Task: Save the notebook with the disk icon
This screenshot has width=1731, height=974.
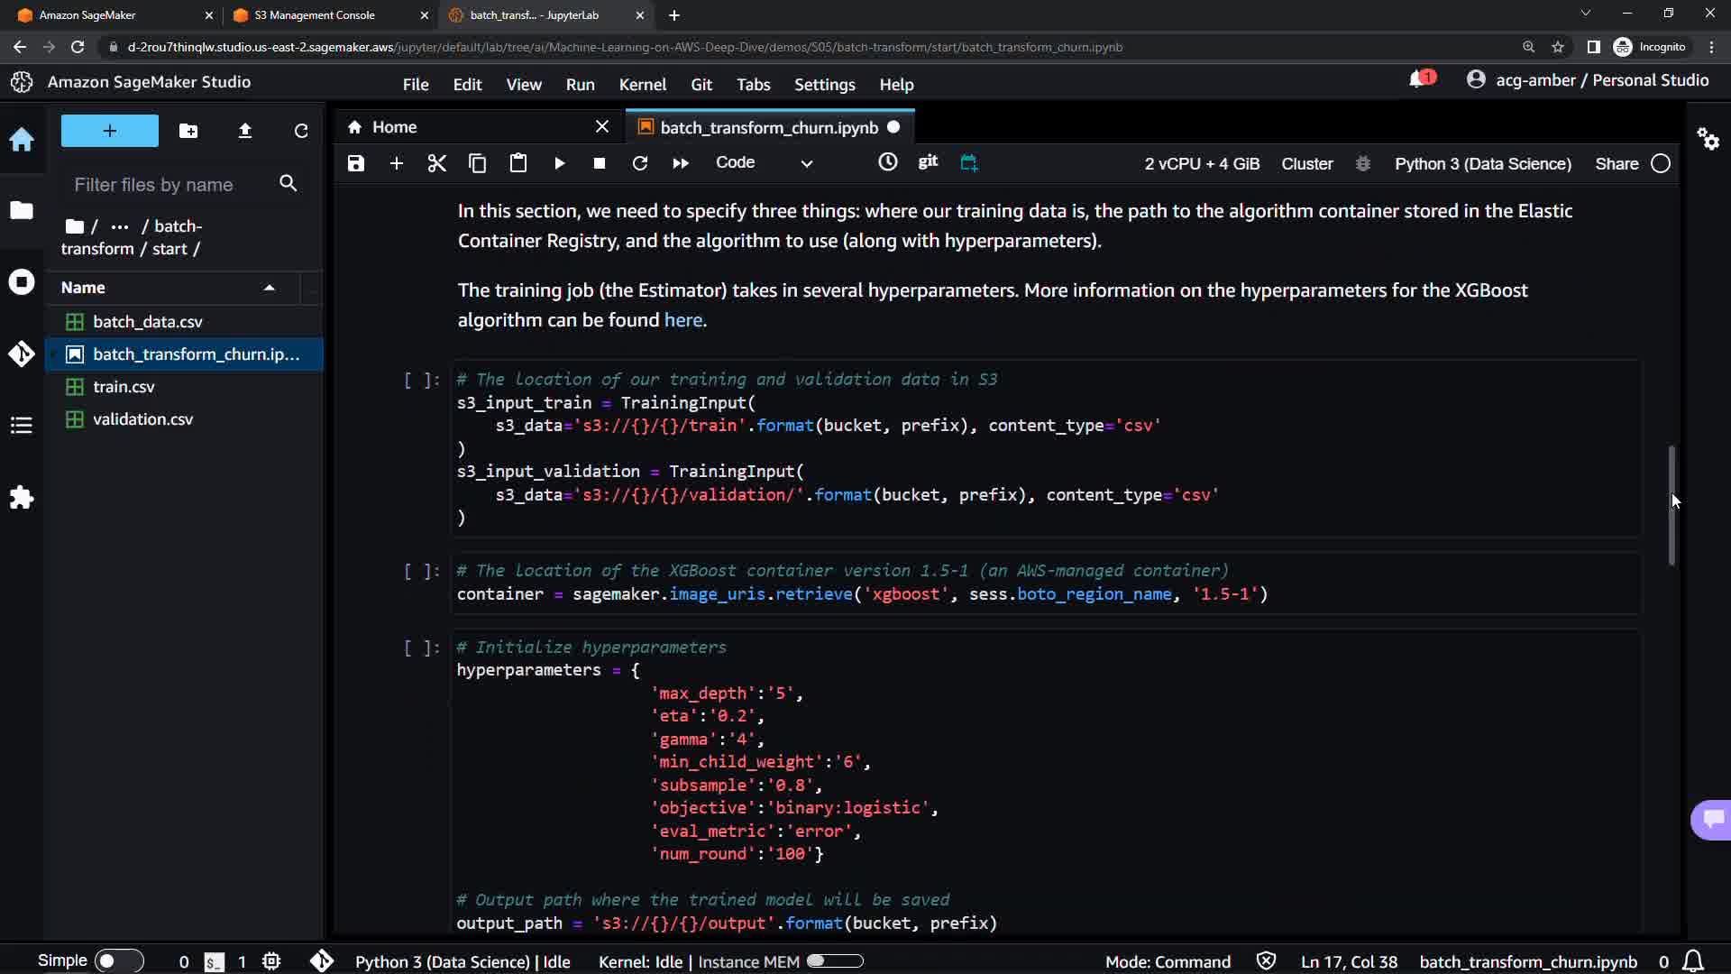Action: [x=356, y=163]
